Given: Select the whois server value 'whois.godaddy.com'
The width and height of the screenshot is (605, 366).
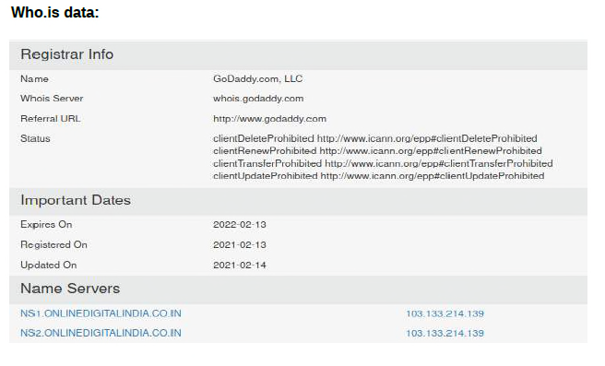Looking at the screenshot, I should pos(258,99).
